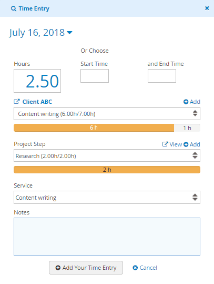The height and width of the screenshot is (284, 214).
Task: Expand the Research project step dropdown
Action: point(107,155)
